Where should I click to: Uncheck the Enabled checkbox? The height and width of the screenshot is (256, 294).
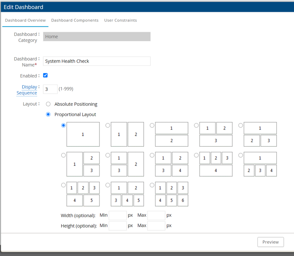coord(45,75)
